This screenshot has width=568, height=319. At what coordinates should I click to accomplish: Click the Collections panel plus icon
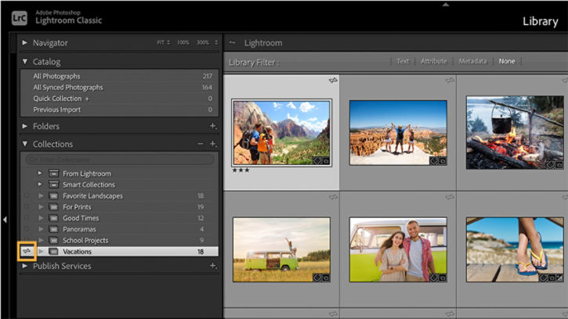(x=212, y=145)
